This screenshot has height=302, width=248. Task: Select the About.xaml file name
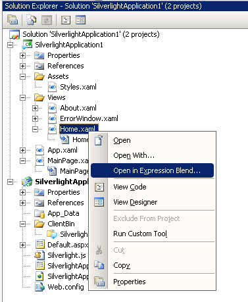point(78,108)
